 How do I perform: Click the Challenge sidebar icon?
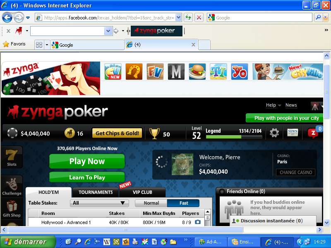click(12, 186)
